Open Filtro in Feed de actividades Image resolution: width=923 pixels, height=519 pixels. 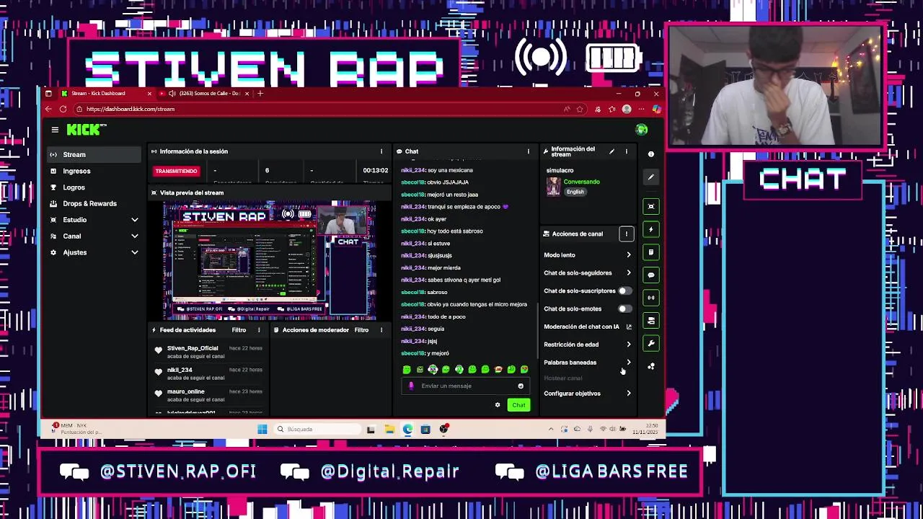239,330
